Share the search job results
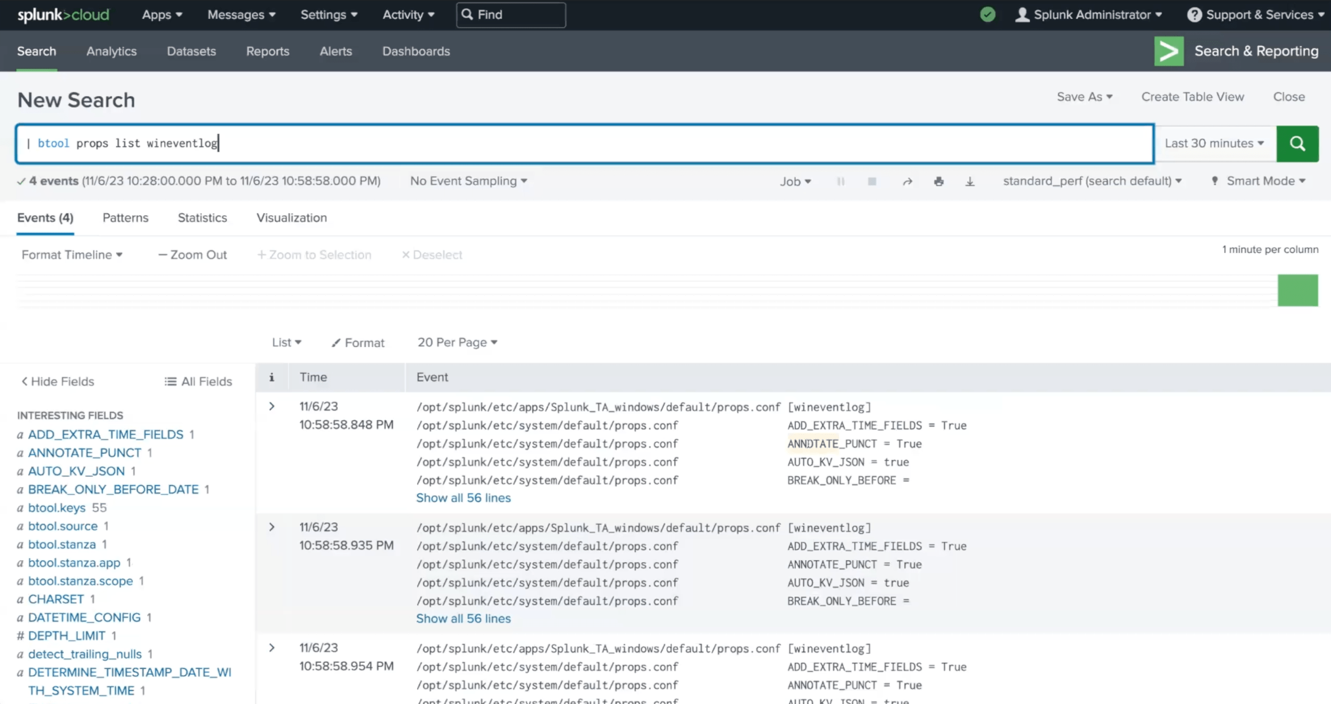The height and width of the screenshot is (704, 1331). [908, 181]
